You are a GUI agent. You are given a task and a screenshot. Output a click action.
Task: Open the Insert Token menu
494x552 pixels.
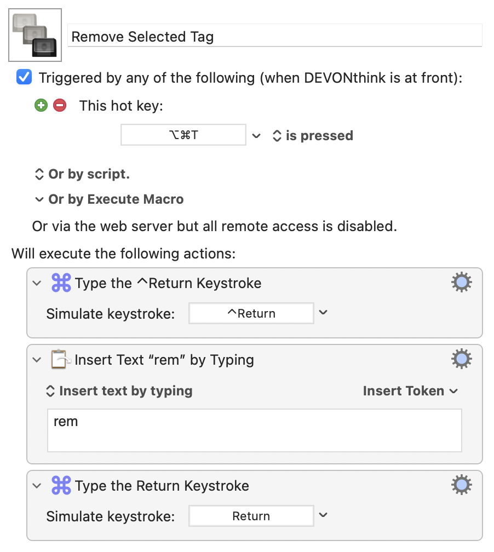click(410, 391)
